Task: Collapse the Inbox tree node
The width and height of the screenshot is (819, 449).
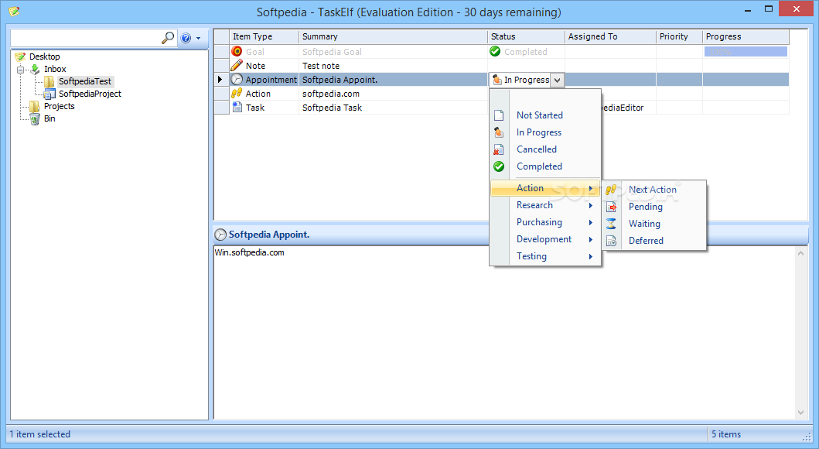Action: [20, 69]
